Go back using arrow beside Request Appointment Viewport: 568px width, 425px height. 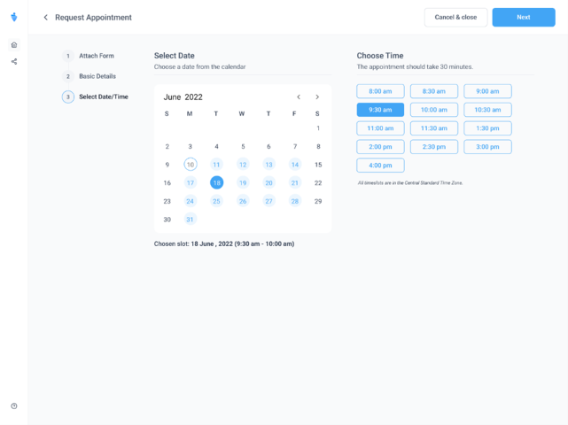[45, 17]
